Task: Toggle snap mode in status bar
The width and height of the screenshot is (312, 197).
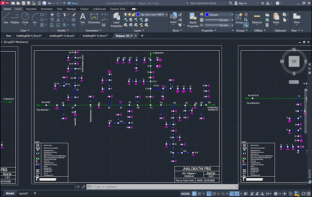Action: (199, 193)
